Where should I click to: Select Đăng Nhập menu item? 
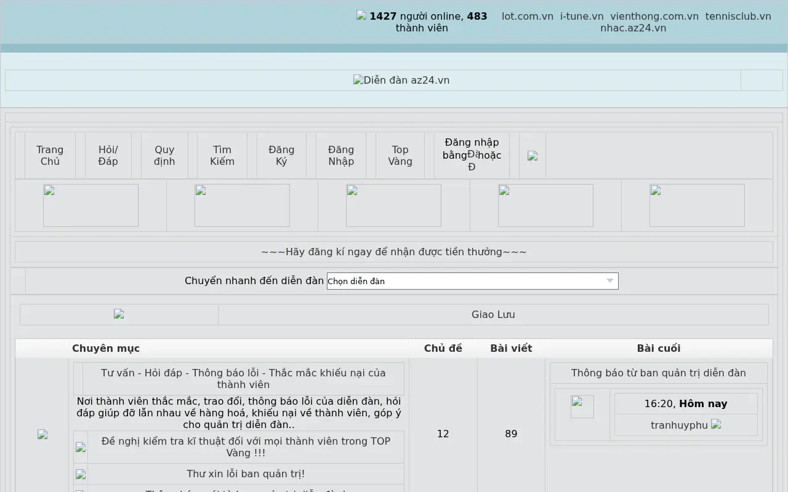[x=341, y=156]
